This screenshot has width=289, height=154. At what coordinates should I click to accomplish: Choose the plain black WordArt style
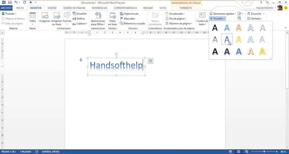point(215,28)
